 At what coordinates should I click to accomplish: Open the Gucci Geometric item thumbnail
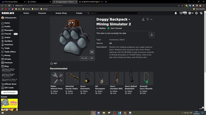(x=87, y=78)
